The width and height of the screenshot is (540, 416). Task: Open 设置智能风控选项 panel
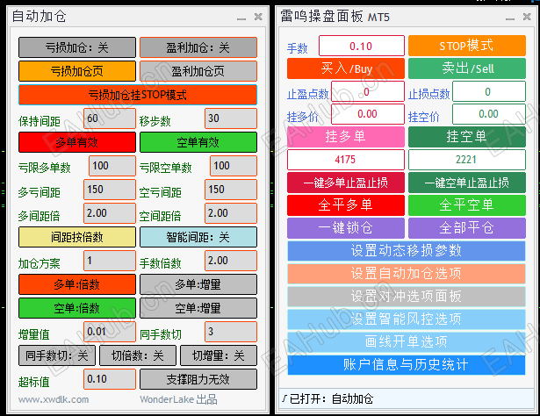407,319
